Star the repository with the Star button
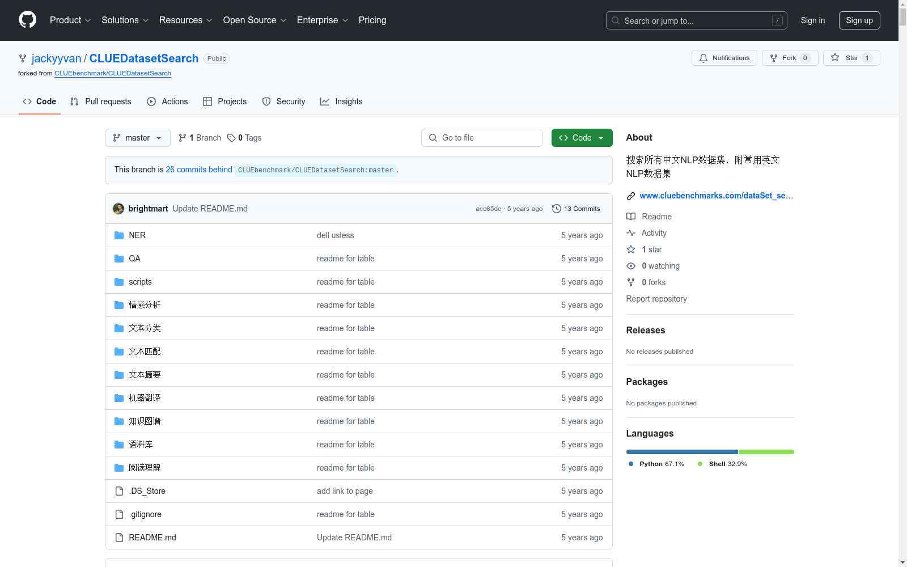The width and height of the screenshot is (907, 567). (x=851, y=58)
